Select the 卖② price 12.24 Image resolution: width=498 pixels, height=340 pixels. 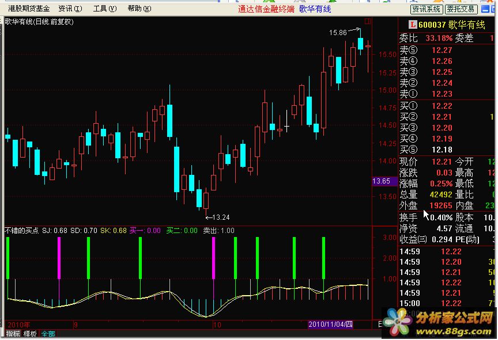pyautogui.click(x=442, y=83)
